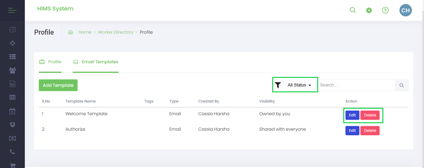Open the hamburger menu icon
This screenshot has height=168, width=424.
[12, 10]
